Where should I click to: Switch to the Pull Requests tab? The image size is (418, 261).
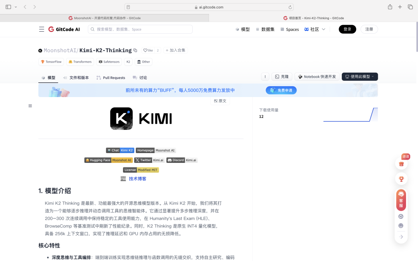point(111,78)
